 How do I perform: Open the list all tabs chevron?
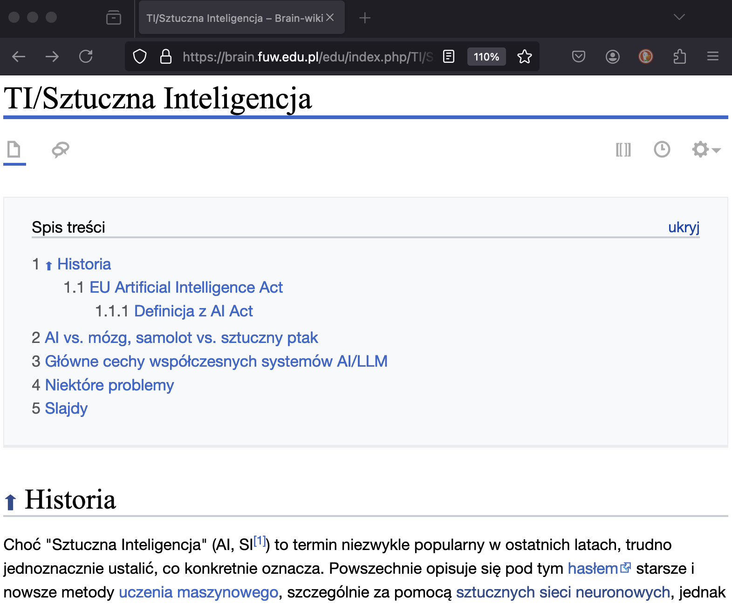tap(679, 18)
